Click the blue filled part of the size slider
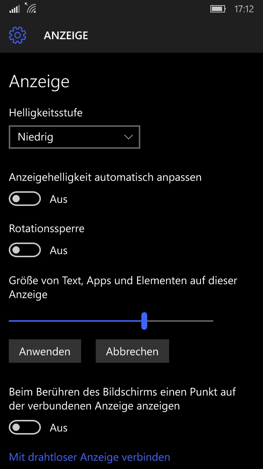This screenshot has width=263, height=469. pos(75,321)
